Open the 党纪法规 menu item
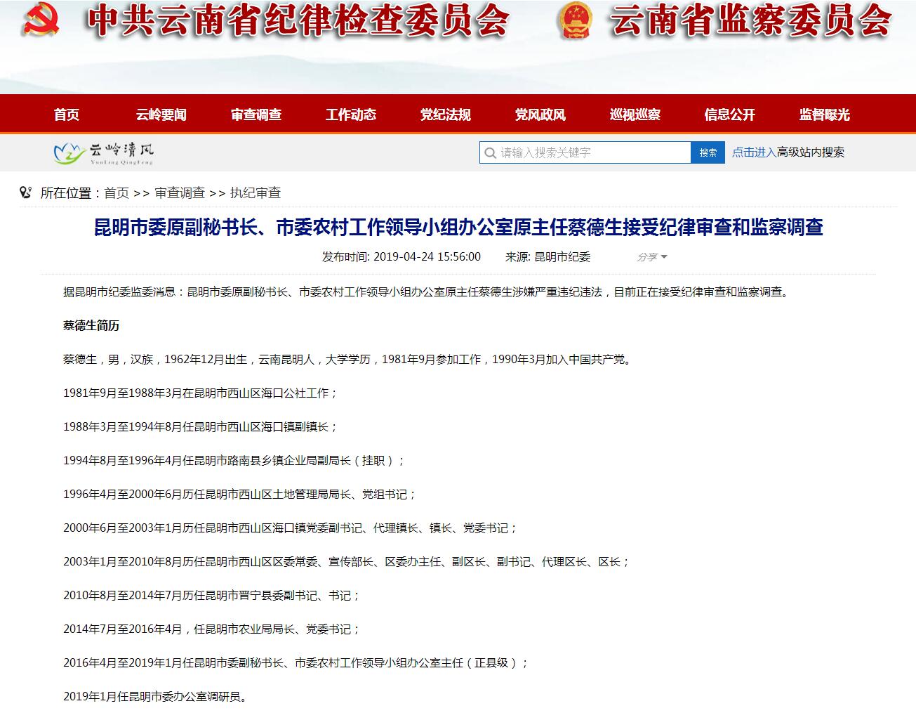The image size is (916, 713). click(x=446, y=115)
